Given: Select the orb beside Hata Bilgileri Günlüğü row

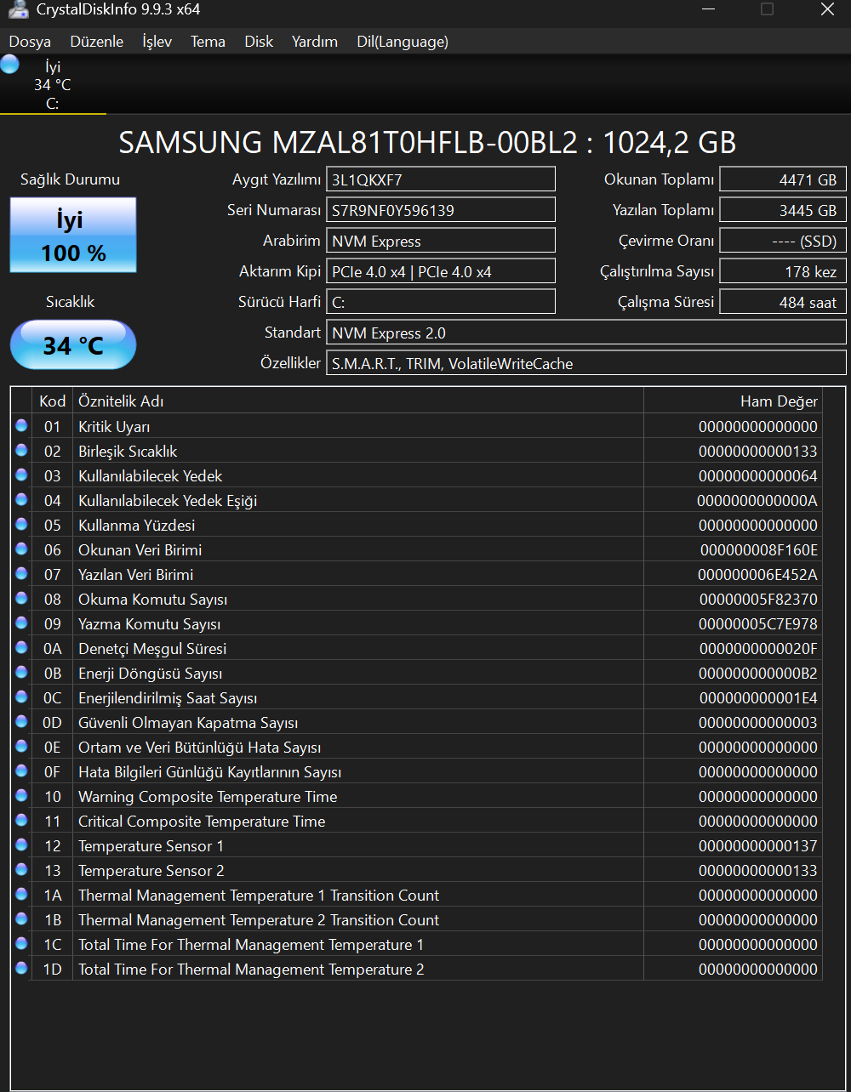Looking at the screenshot, I should [21, 771].
